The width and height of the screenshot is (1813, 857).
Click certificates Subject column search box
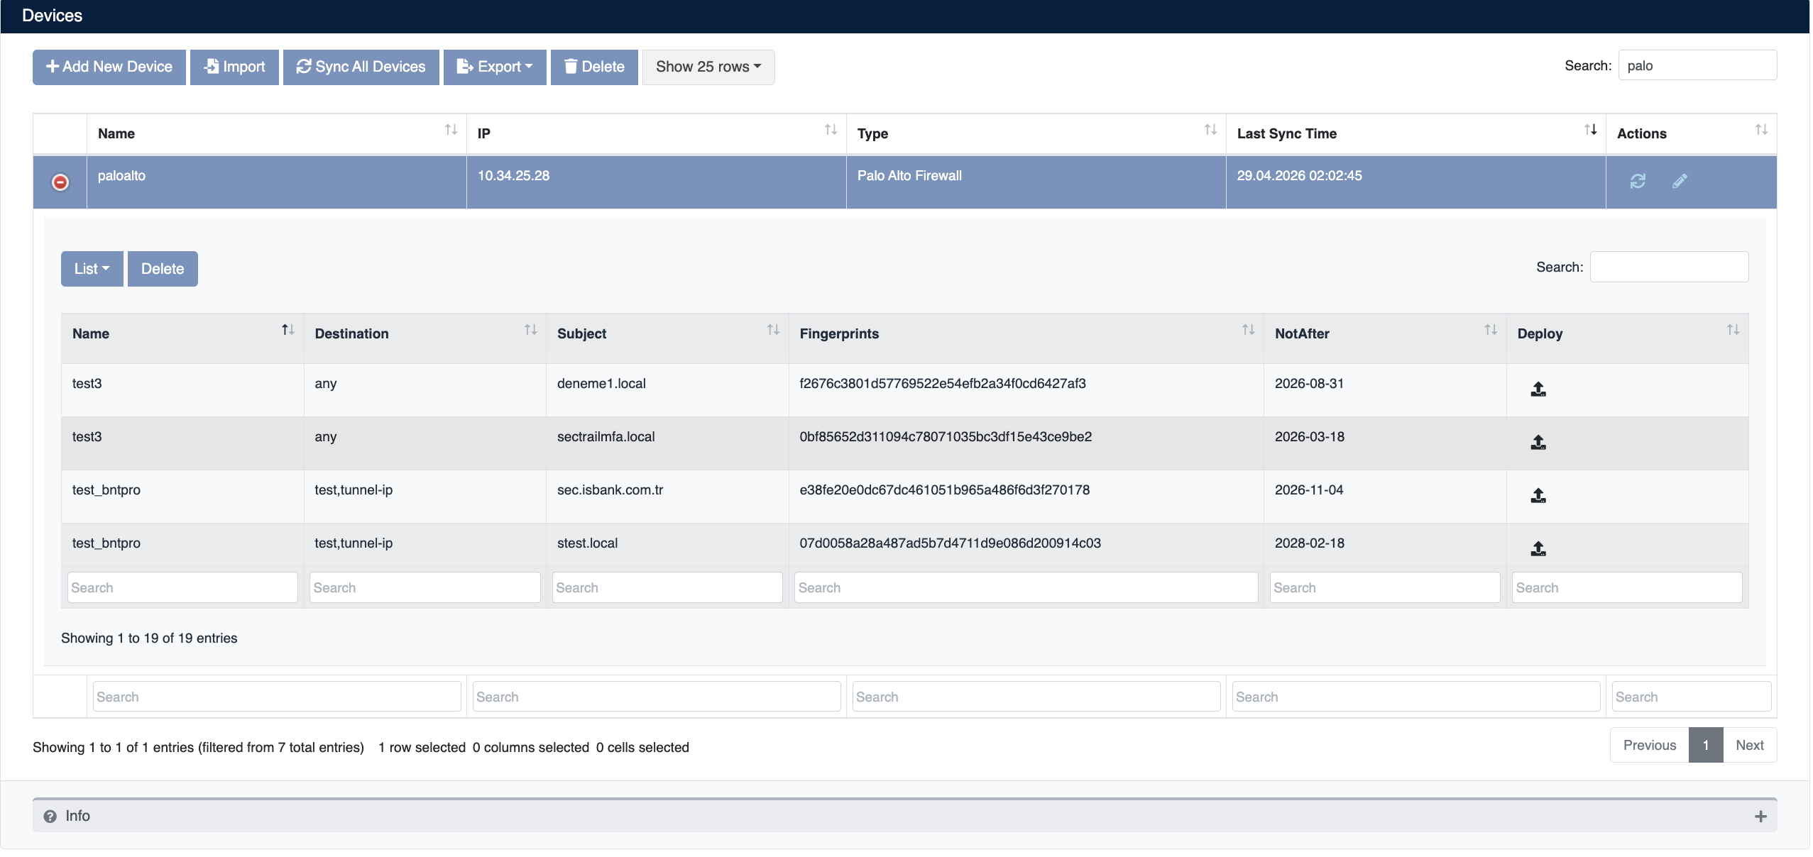click(x=667, y=587)
